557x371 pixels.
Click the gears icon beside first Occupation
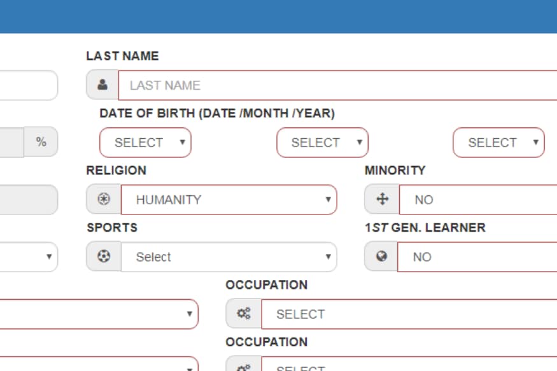244,314
